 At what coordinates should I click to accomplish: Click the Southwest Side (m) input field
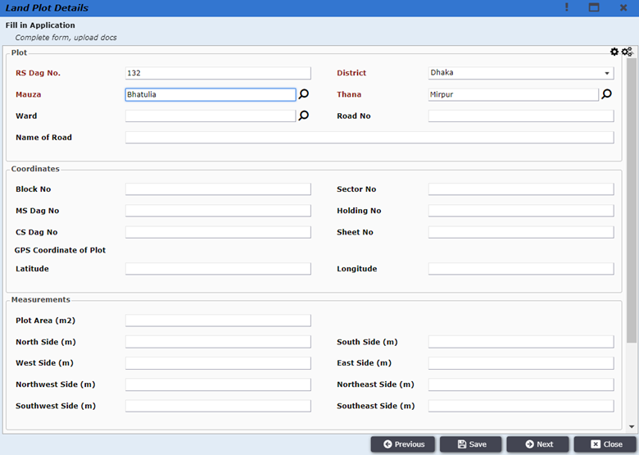(218, 406)
